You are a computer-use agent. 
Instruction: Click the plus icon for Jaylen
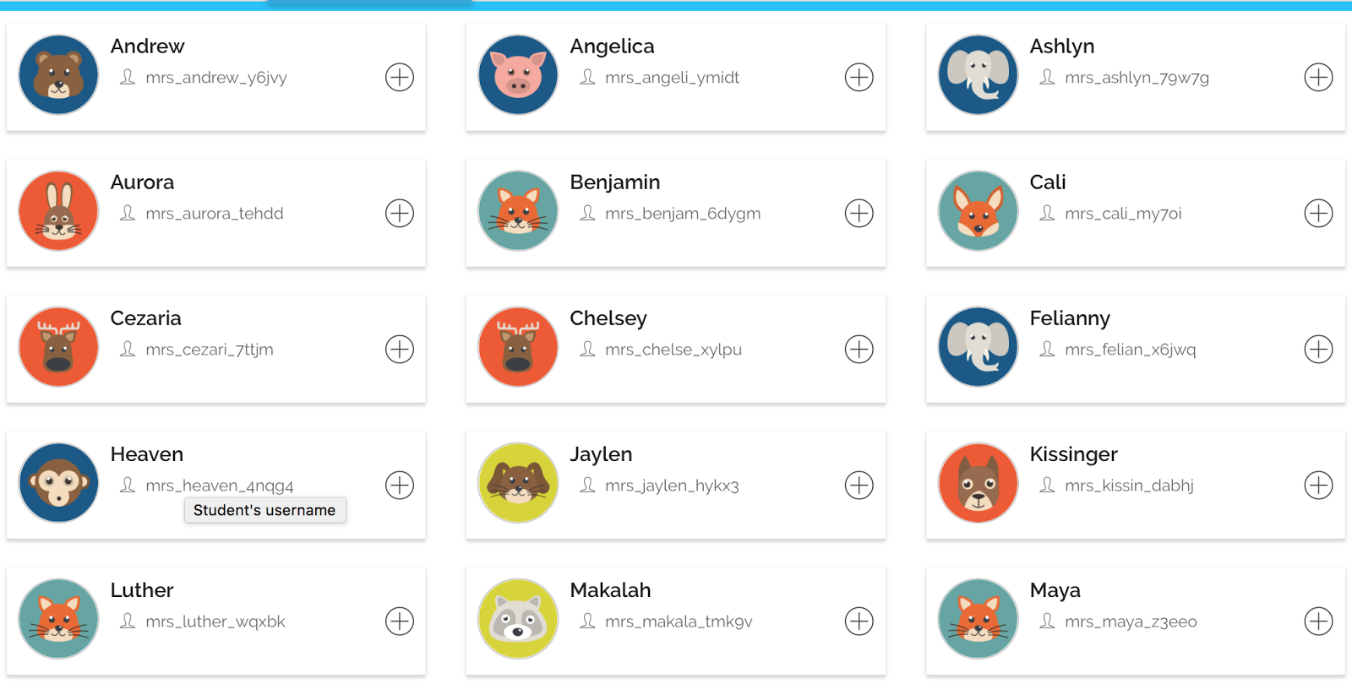(859, 486)
